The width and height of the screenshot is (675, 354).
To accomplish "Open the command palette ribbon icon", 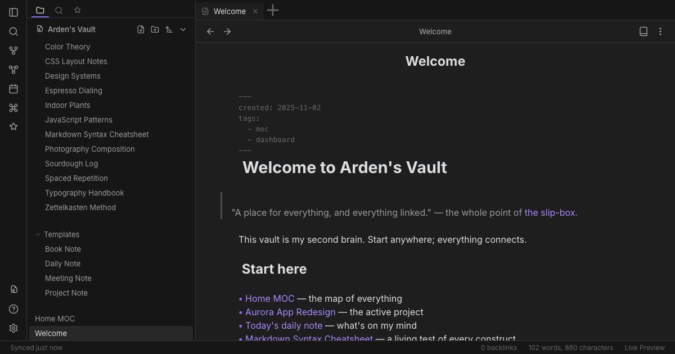I will (x=13, y=108).
